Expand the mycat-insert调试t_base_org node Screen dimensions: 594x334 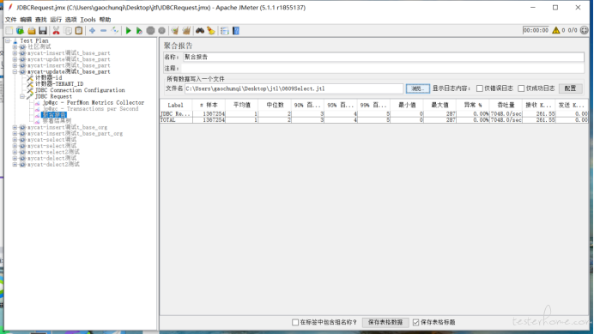(x=15, y=127)
